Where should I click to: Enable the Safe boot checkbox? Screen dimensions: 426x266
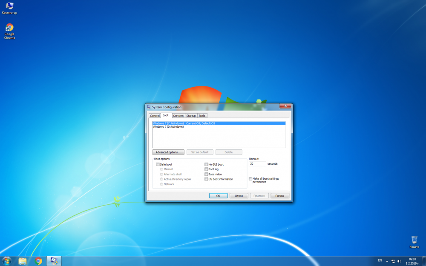158,164
